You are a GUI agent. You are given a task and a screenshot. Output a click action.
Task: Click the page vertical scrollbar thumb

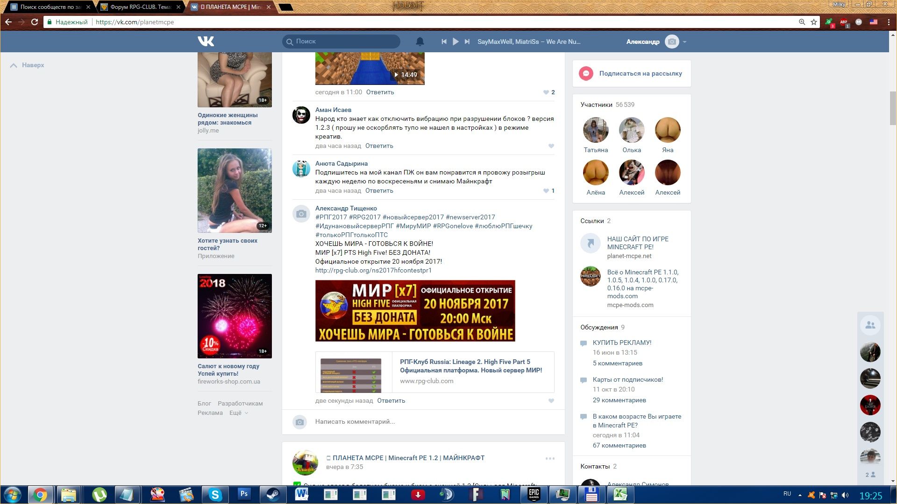tap(893, 108)
